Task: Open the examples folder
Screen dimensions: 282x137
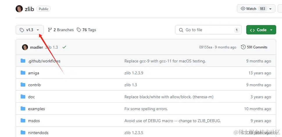Action: [37, 109]
